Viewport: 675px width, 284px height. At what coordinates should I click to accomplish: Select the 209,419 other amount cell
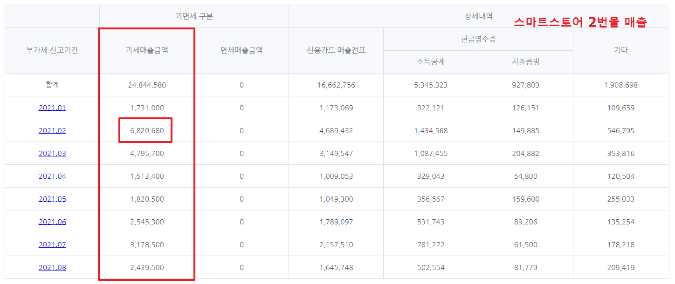620,268
